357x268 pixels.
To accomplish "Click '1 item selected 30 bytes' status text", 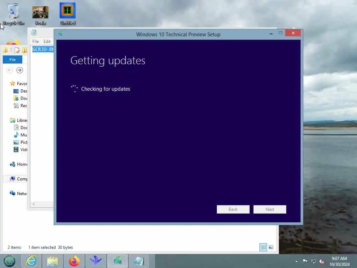I will 51,247.
